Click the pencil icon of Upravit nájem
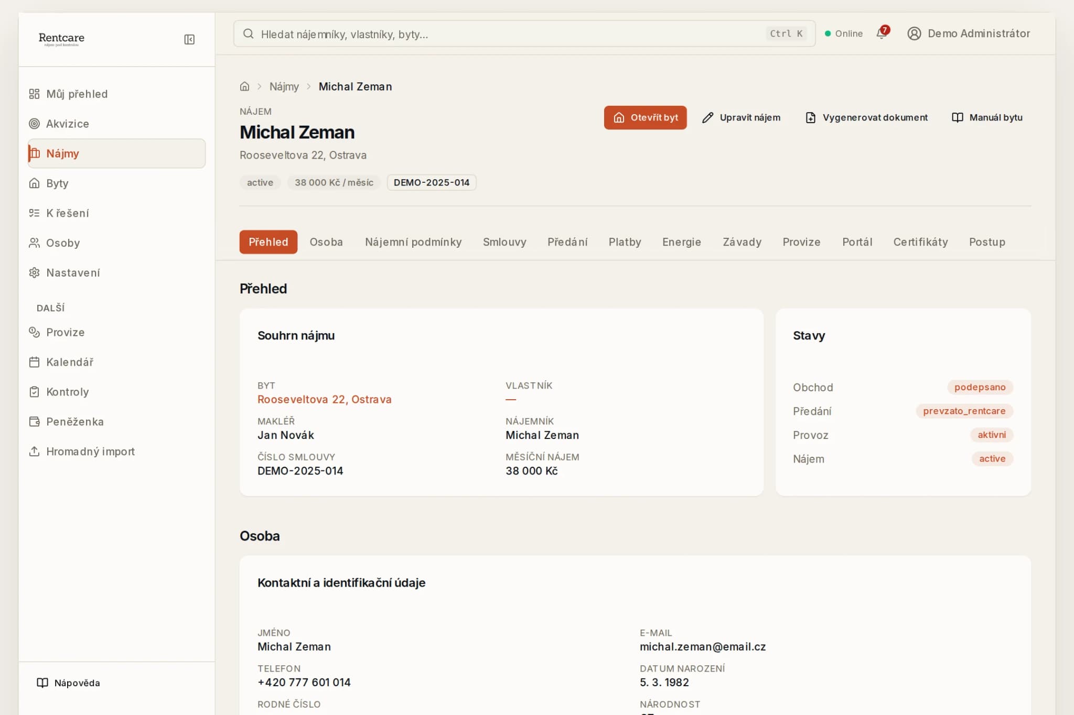 tap(708, 117)
